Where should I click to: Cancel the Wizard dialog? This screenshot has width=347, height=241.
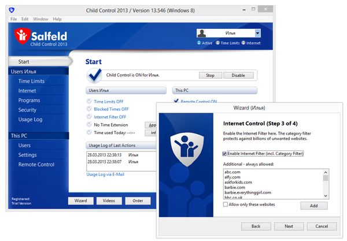(322, 226)
